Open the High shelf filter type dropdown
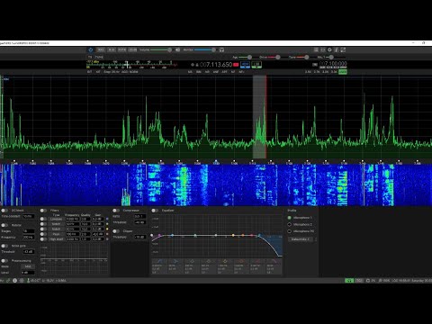Image resolution: width=432 pixels, height=324 pixels. pos(56,239)
